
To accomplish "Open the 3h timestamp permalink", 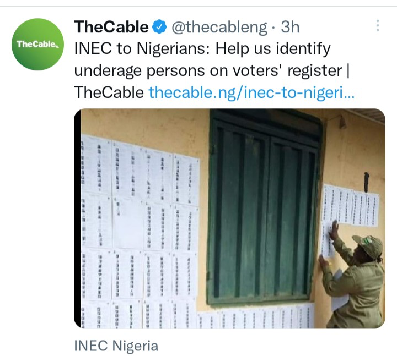I will pos(289,26).
